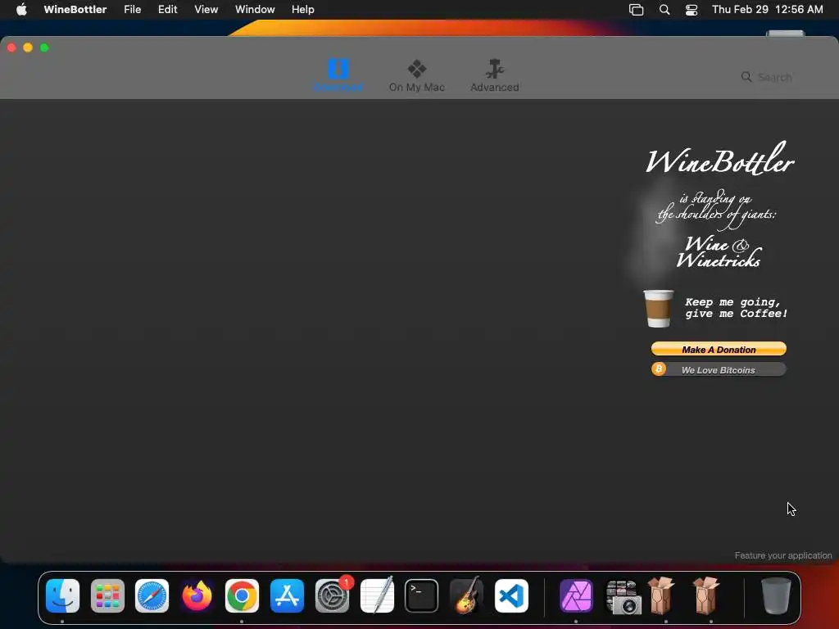Screen dimensions: 839x629
Task: Click the Stage Manager menu bar icon
Action: click(636, 9)
